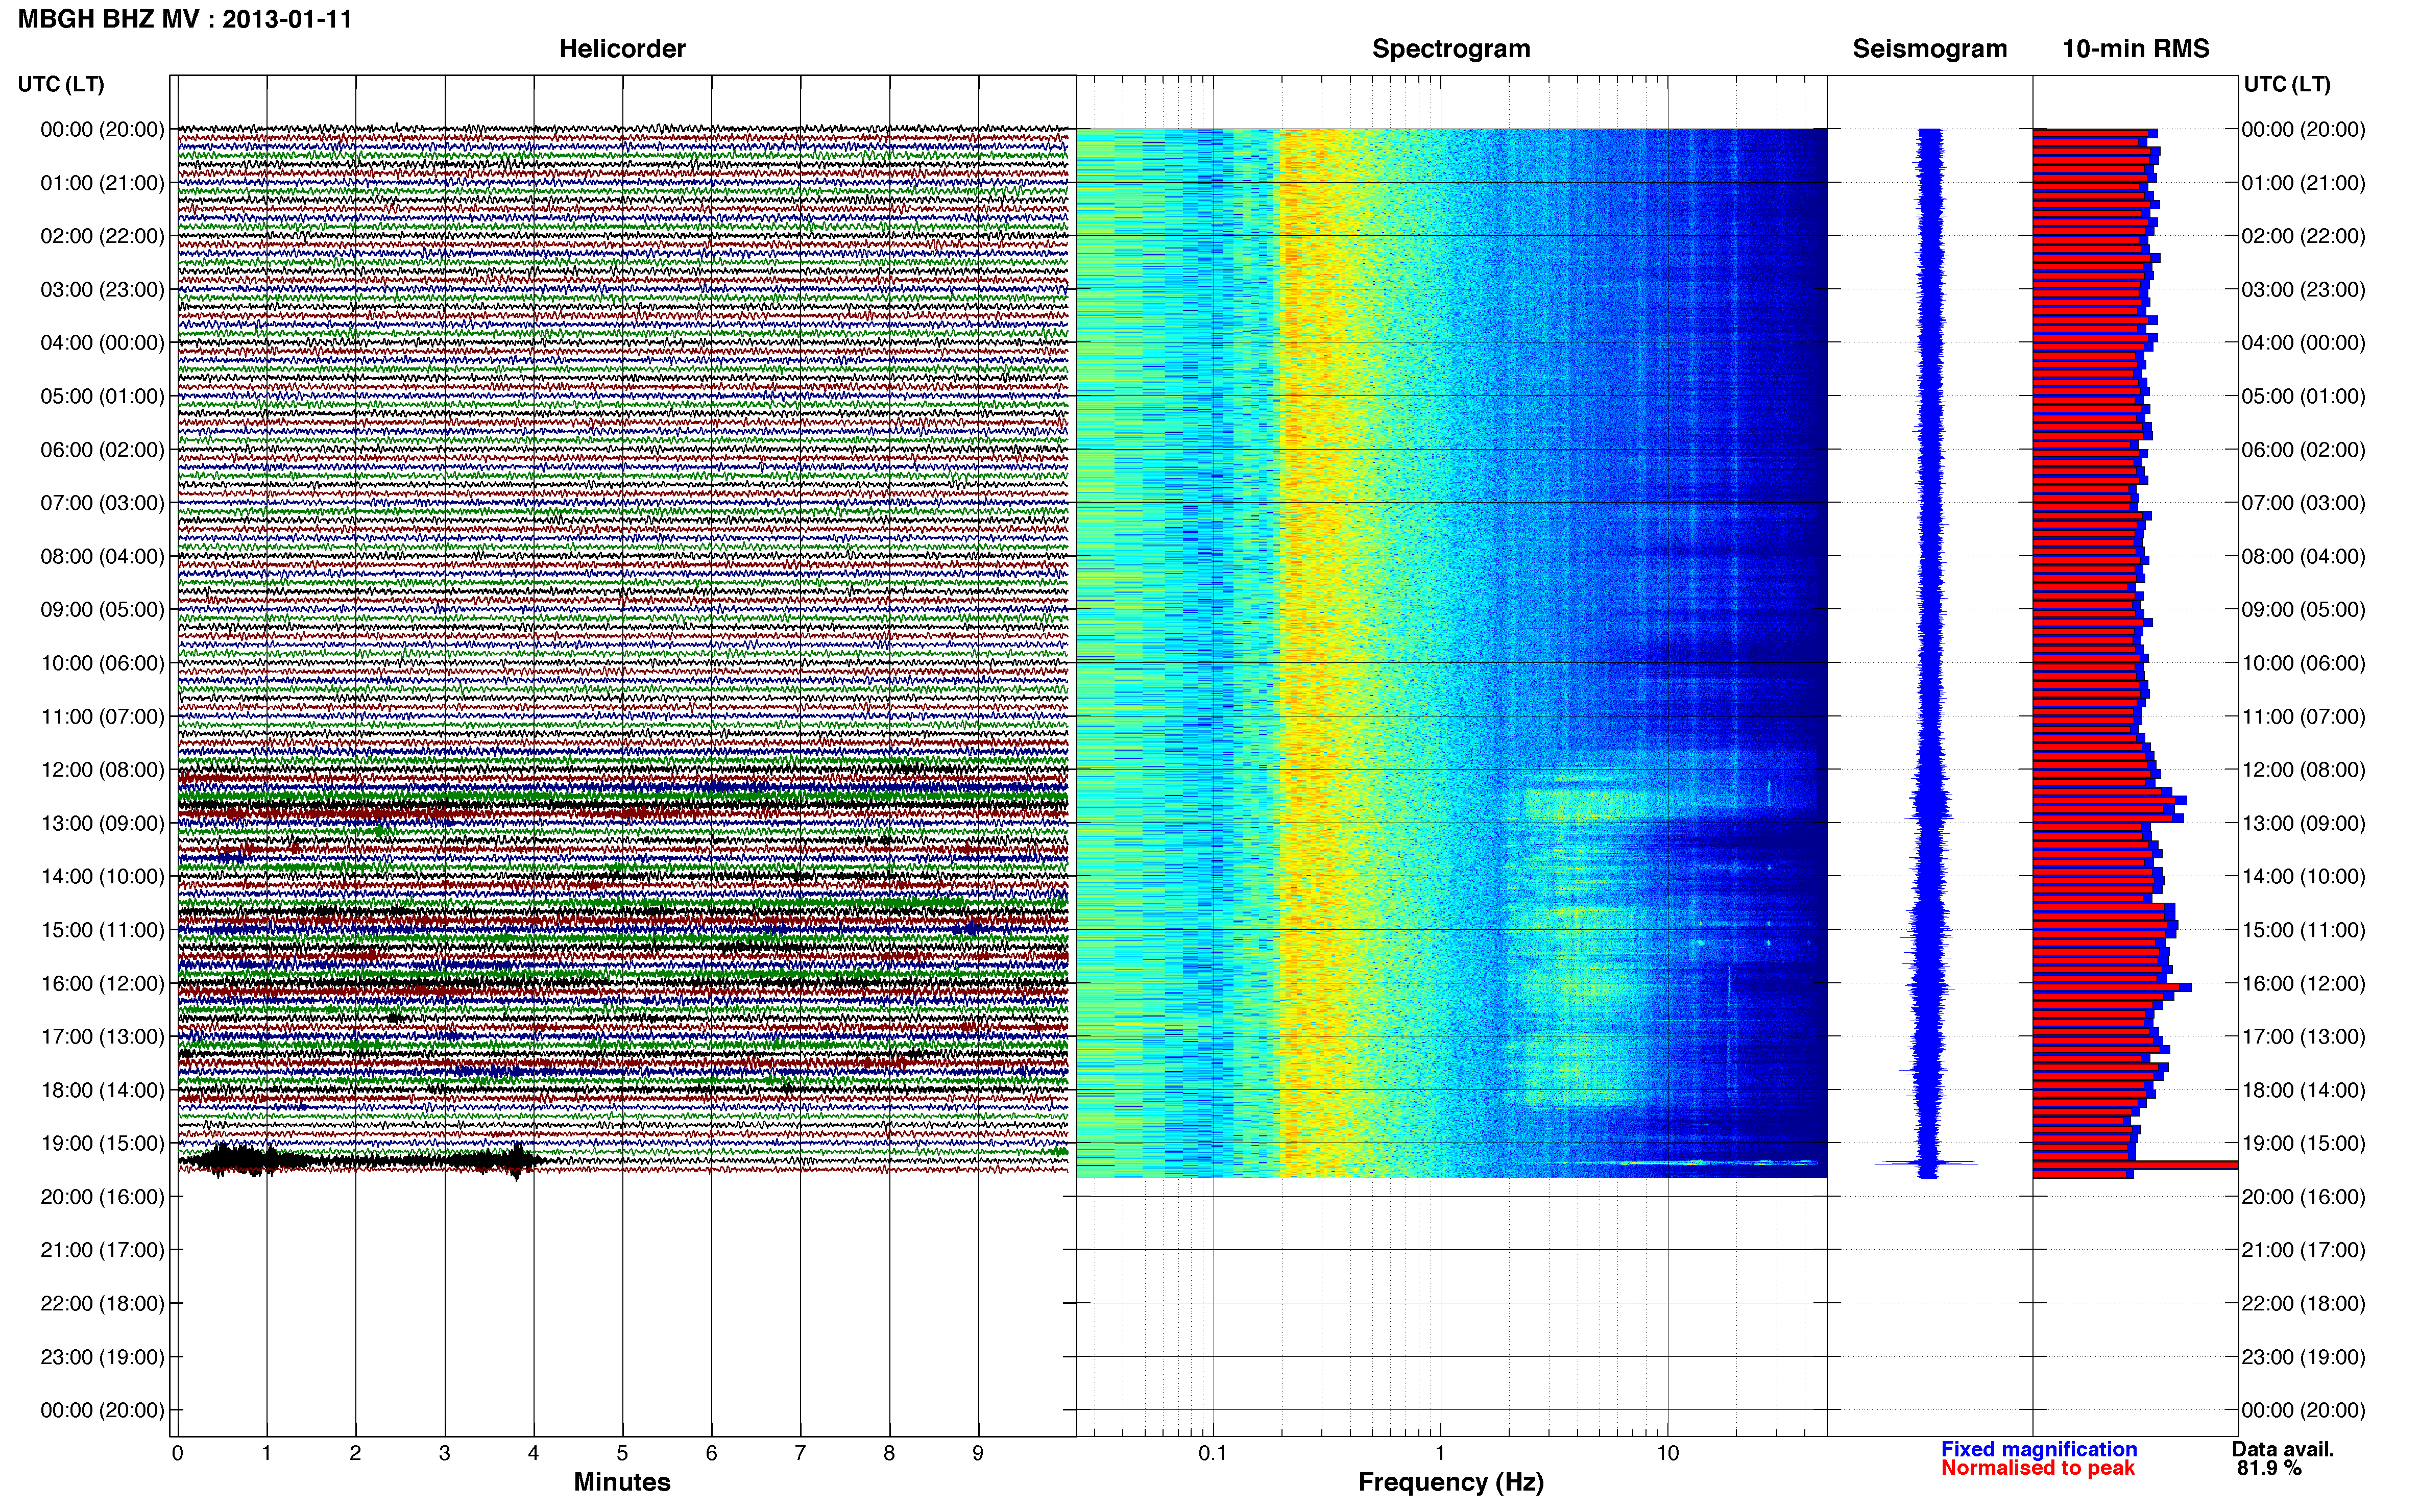Click the peak red RMS bar near 19:20
2420x1512 pixels.
(x=2136, y=1165)
